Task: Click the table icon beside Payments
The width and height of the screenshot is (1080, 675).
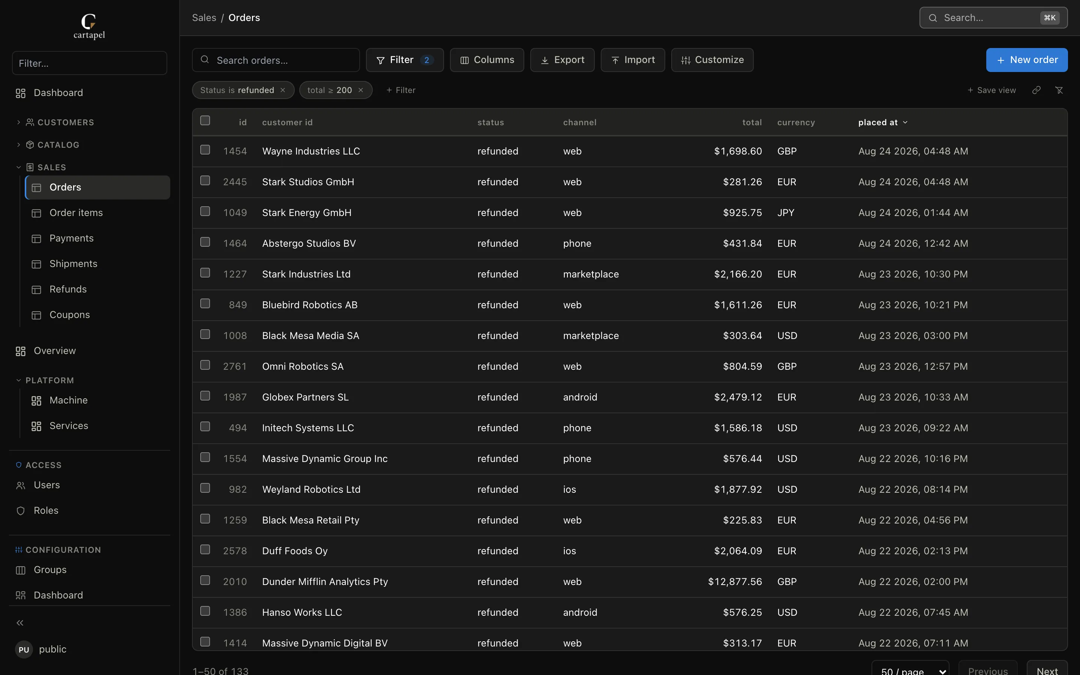Action: [37, 239]
